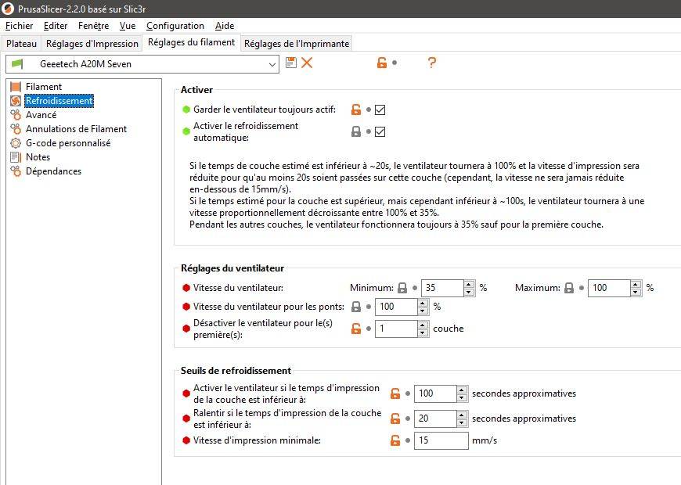
Task: Click the G-code personnalisé gear icon
Action: tap(16, 143)
